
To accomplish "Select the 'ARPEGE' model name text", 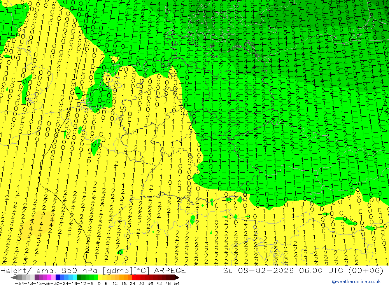I will 170,270.
